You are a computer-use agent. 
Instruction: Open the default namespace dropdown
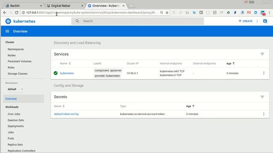point(15,89)
